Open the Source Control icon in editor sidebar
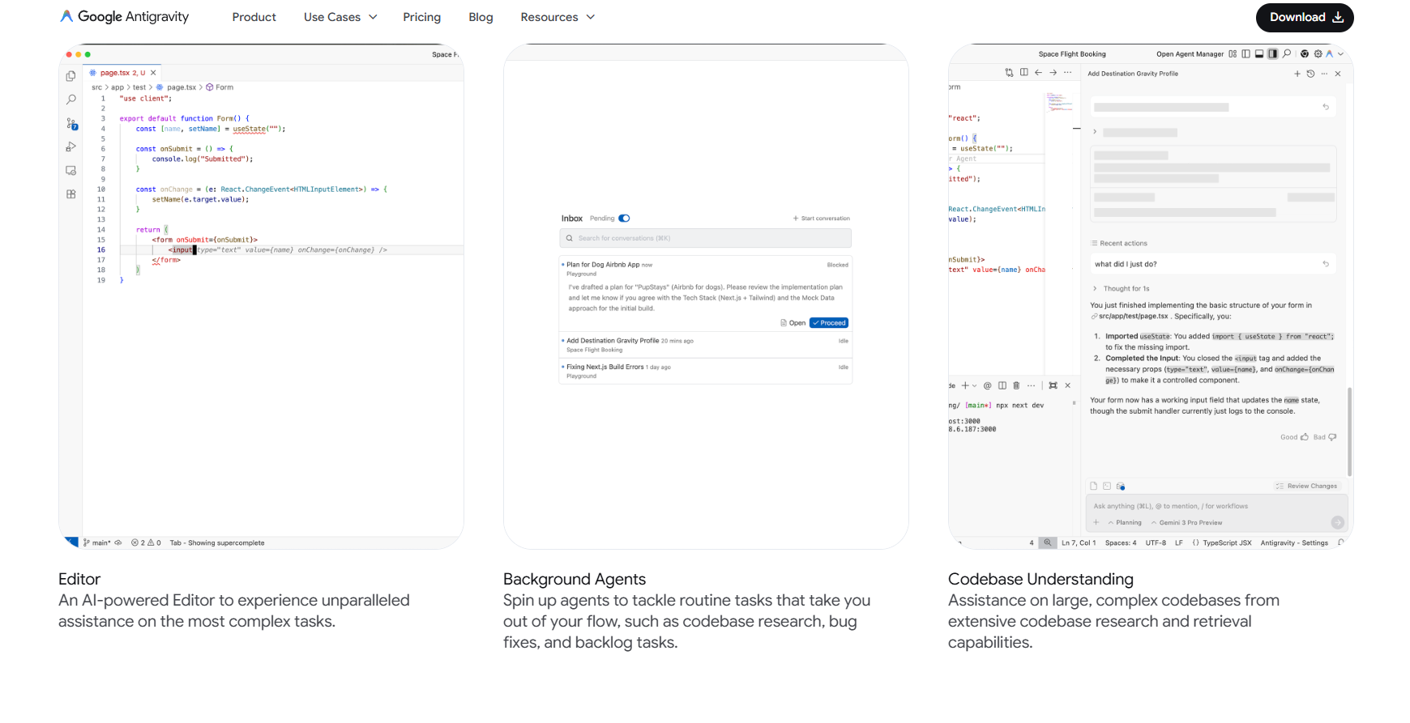 (71, 124)
